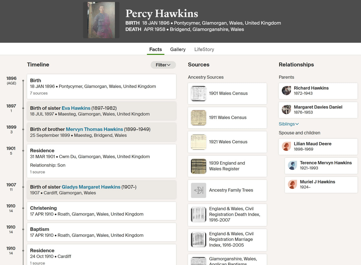
Task: Click Richard Hawkins profile avatar
Action: 286,90
